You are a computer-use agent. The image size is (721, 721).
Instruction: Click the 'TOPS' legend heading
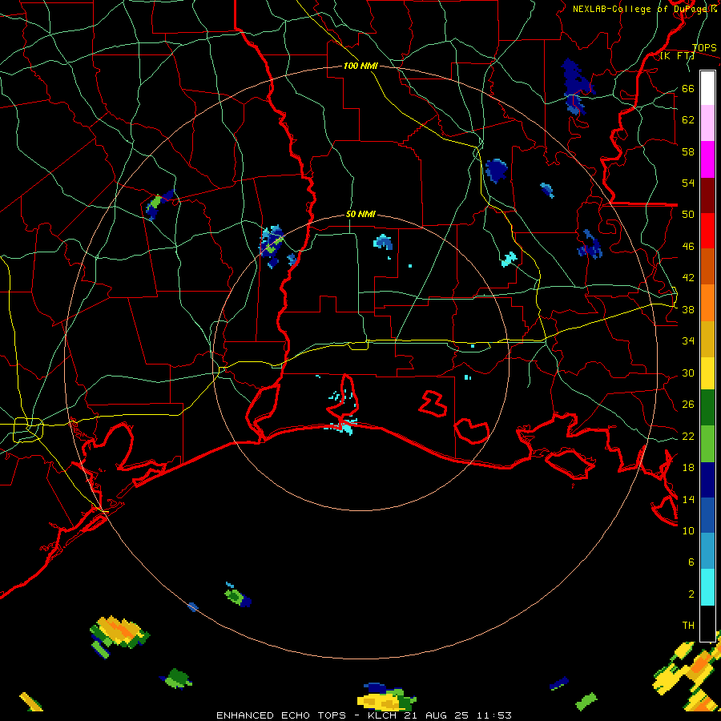(x=704, y=48)
